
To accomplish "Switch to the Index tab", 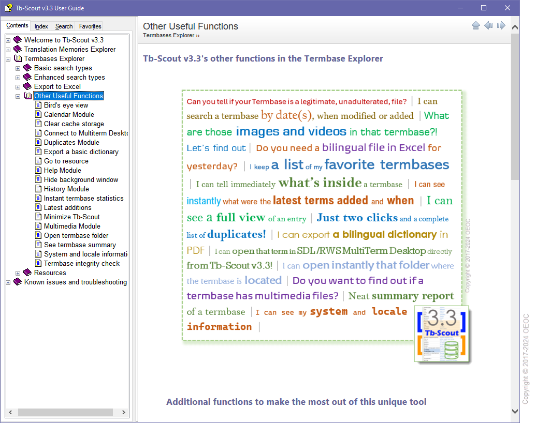I will click(41, 26).
